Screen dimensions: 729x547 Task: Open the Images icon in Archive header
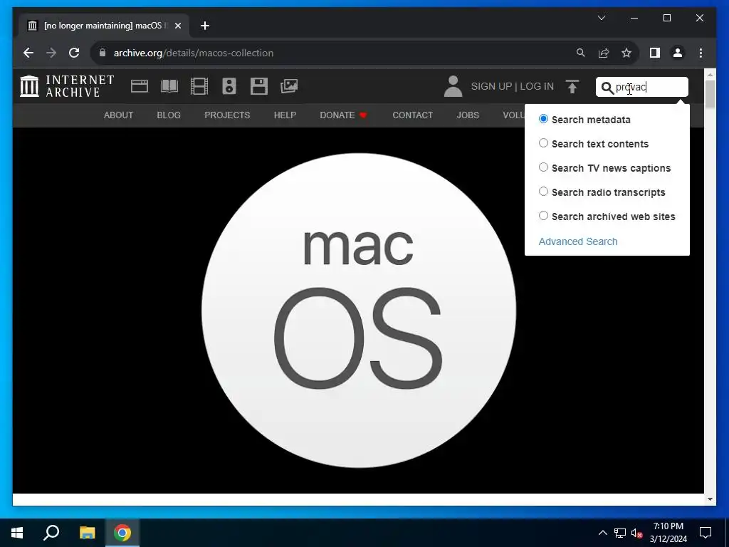click(x=289, y=86)
